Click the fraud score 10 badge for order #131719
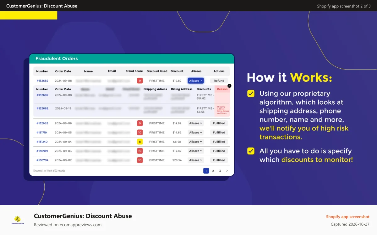 click(140, 133)
